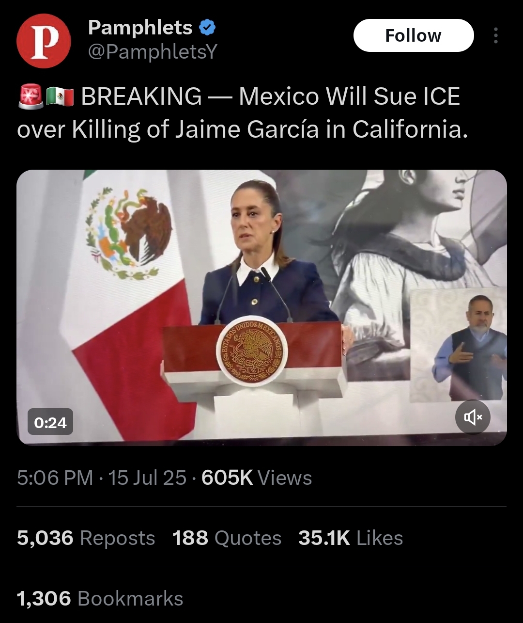Click the Pamphlets display name
523x623 pixels.
pyautogui.click(x=140, y=28)
